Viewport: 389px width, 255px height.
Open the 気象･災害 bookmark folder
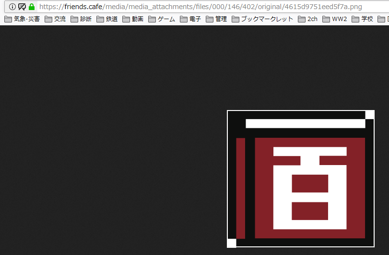click(22, 19)
